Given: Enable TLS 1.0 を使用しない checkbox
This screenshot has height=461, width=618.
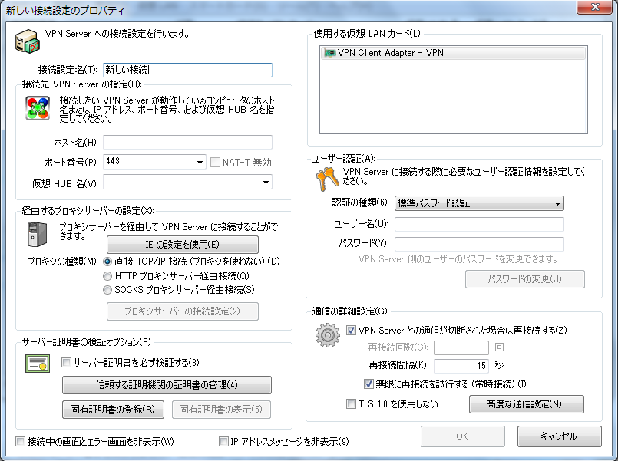Looking at the screenshot, I should pos(351,404).
